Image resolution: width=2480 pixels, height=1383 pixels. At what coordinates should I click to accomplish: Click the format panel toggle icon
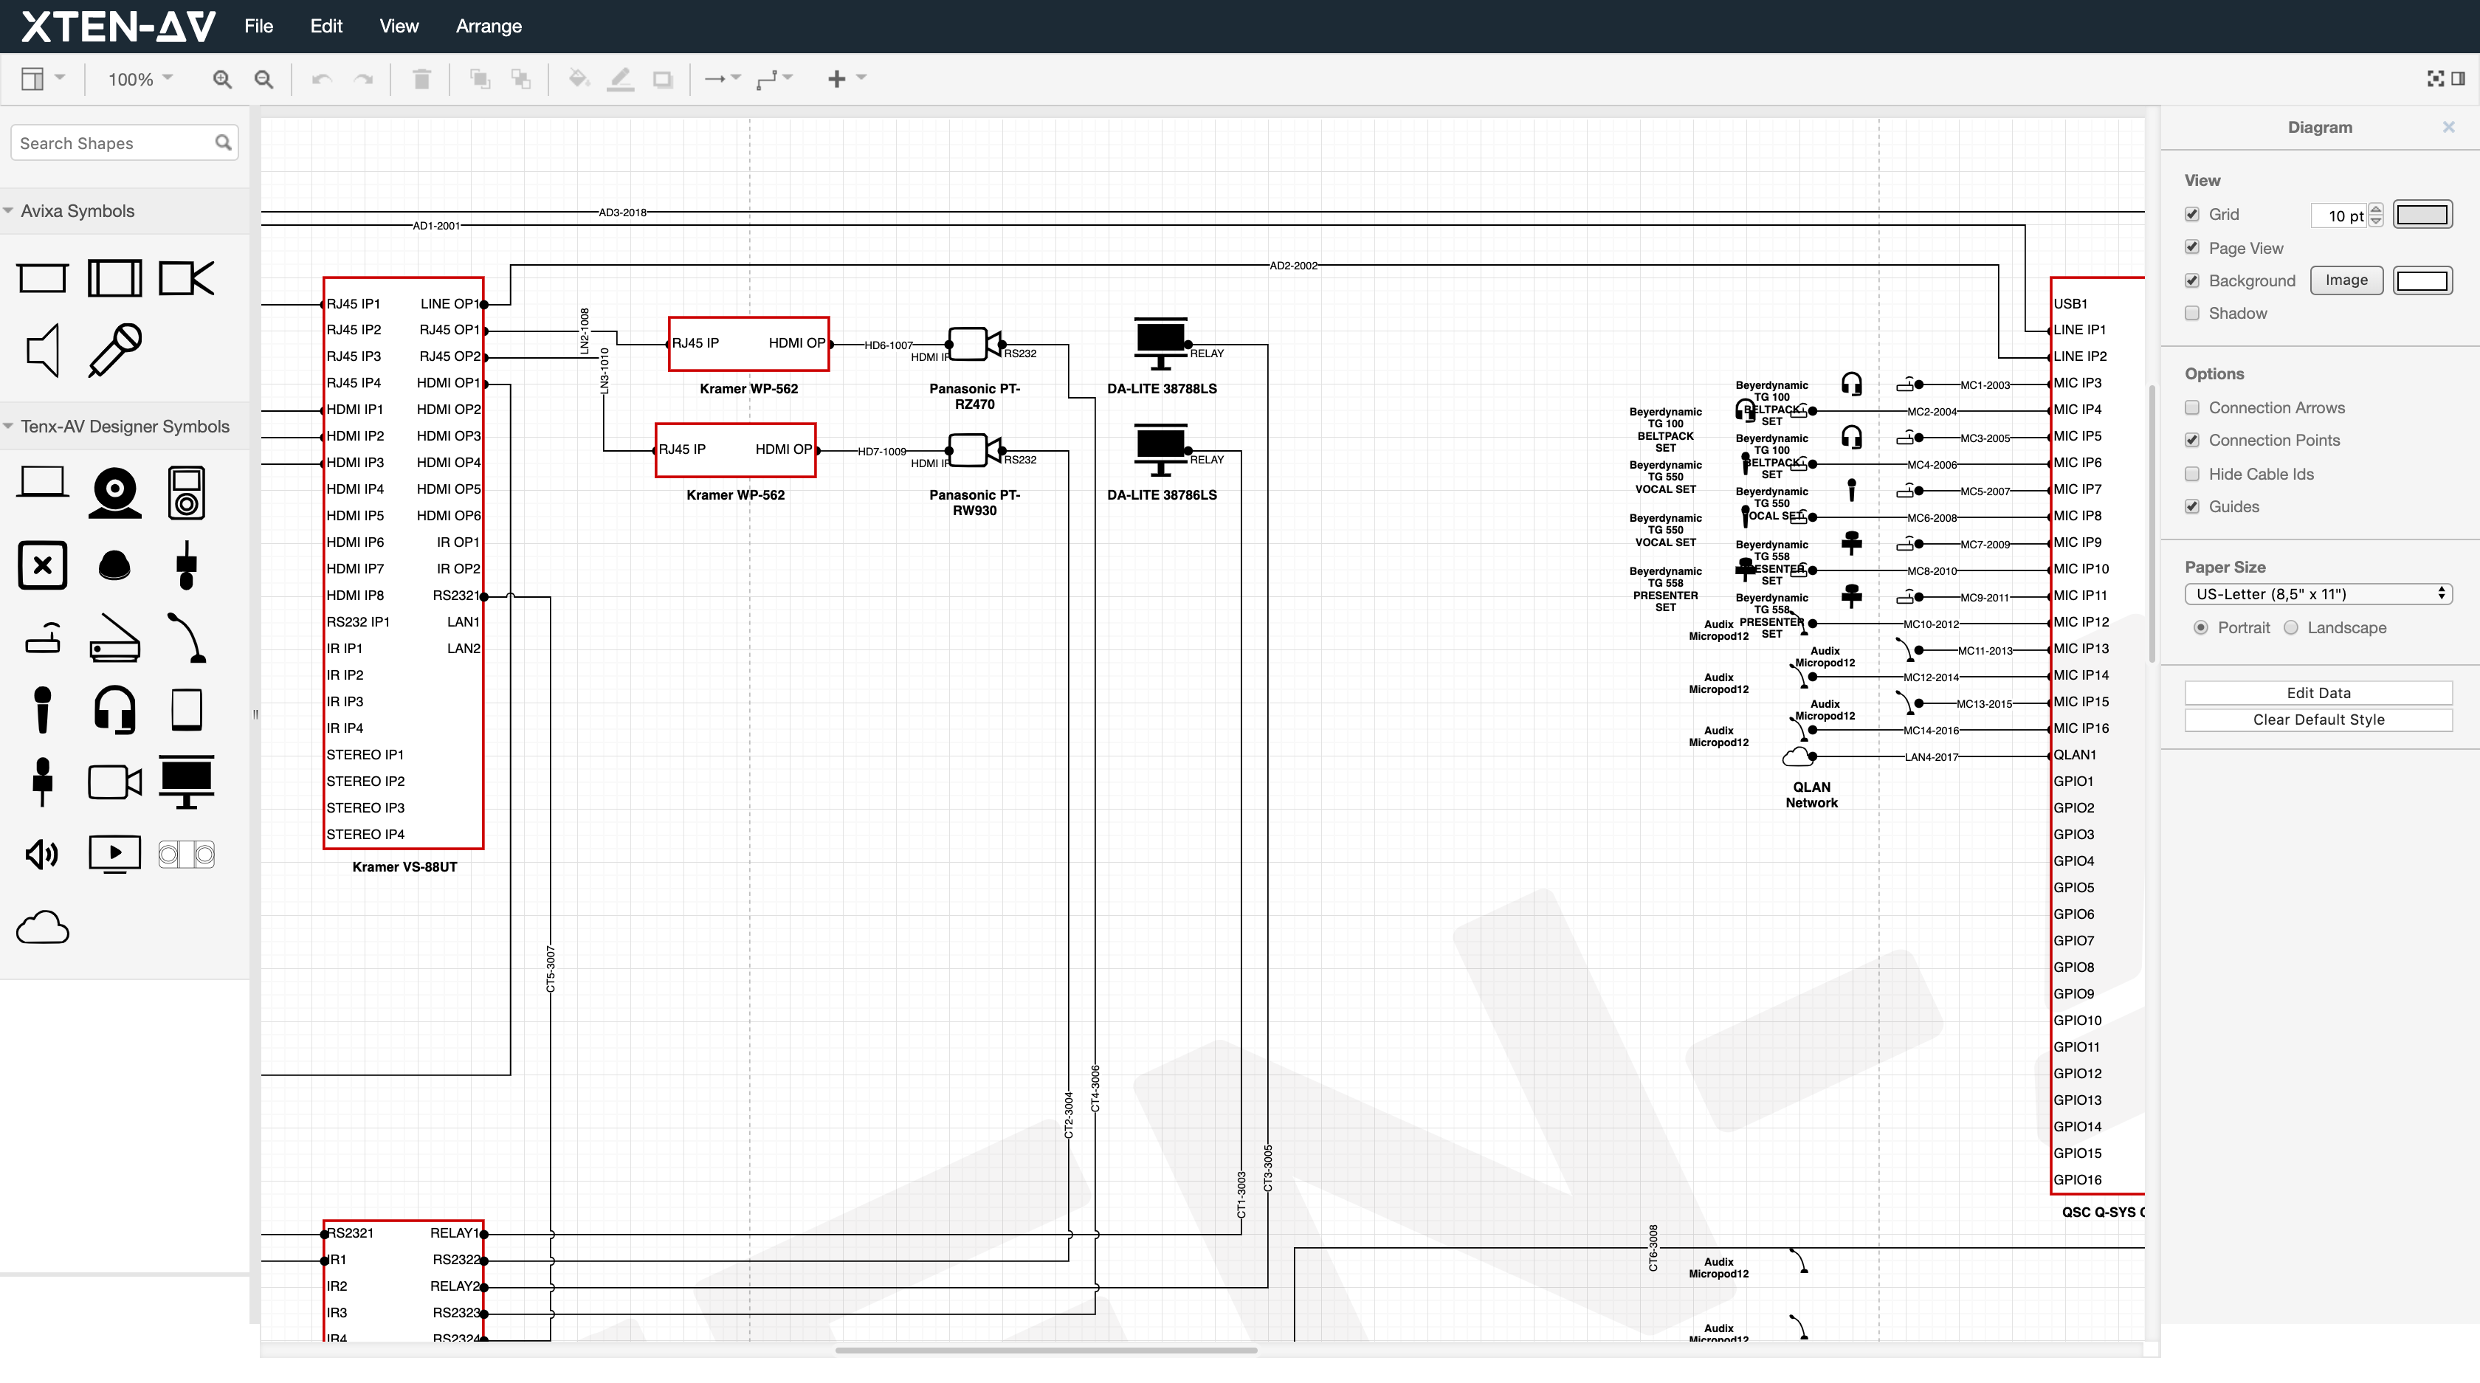click(x=2458, y=79)
